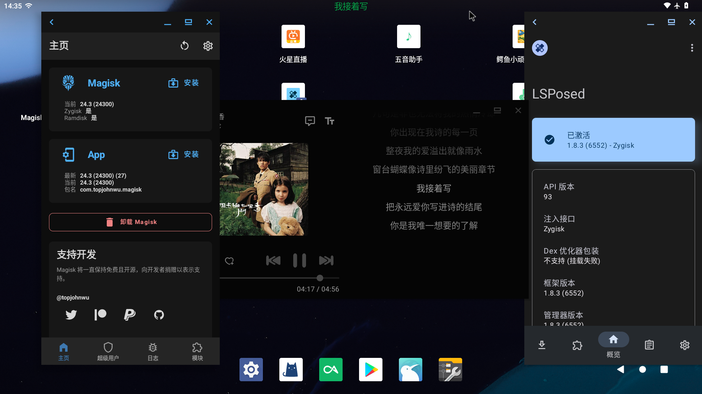Open LSPosed modules via puzzle icon
This screenshot has height=394, width=702.
(577, 345)
